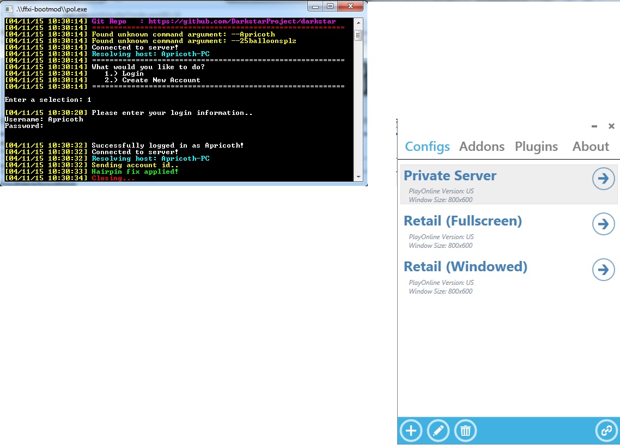Launch the Private Server config arrow
620x445 pixels.
pyautogui.click(x=603, y=179)
